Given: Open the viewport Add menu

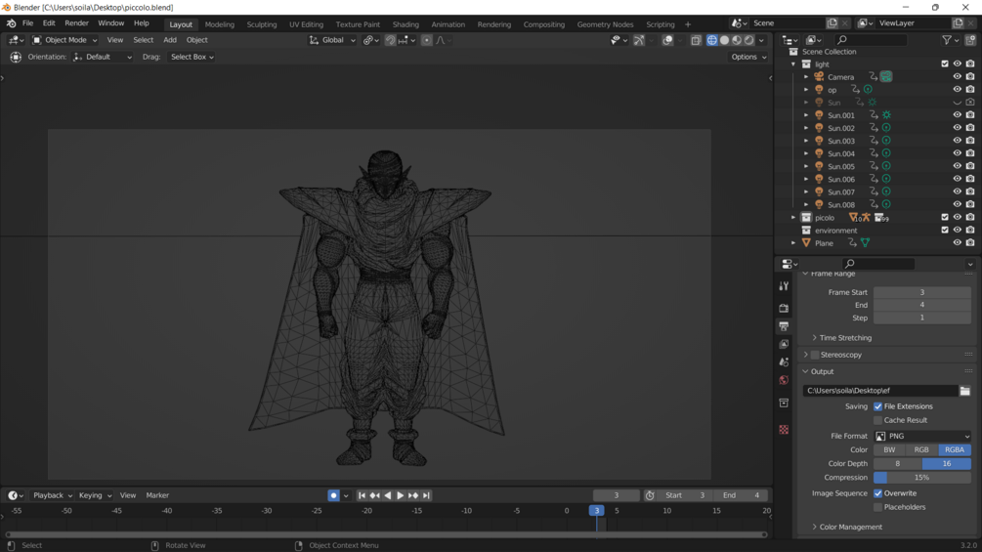Looking at the screenshot, I should pyautogui.click(x=170, y=40).
